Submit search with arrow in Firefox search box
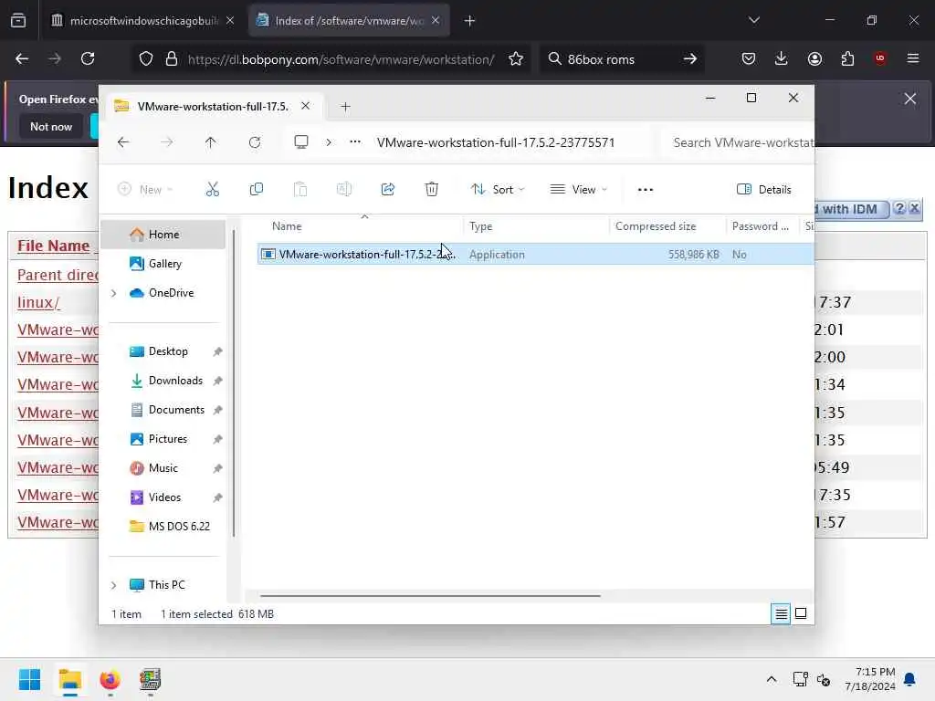The width and height of the screenshot is (935, 701). pyautogui.click(x=690, y=59)
